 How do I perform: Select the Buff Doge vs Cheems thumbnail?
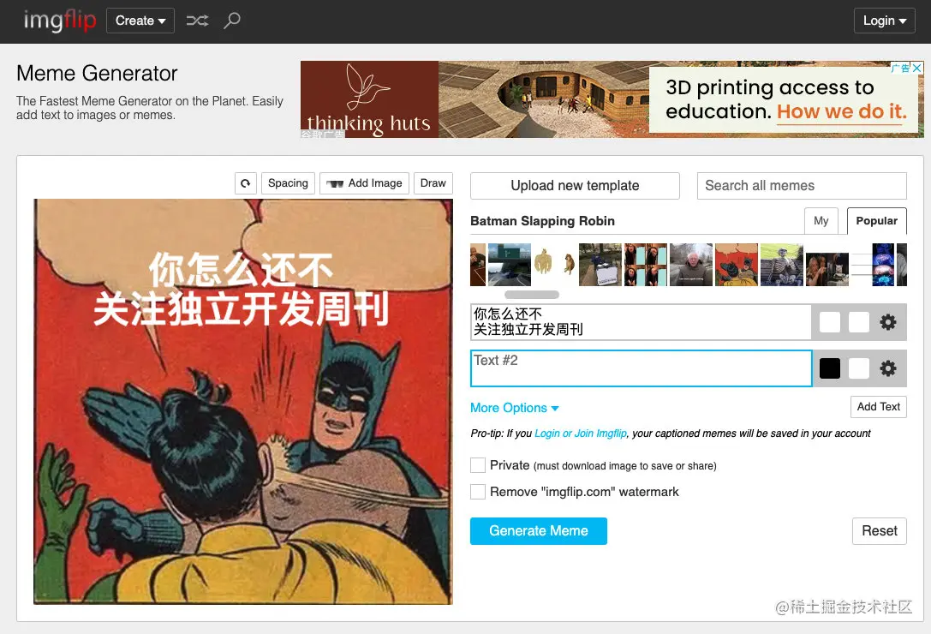point(554,265)
